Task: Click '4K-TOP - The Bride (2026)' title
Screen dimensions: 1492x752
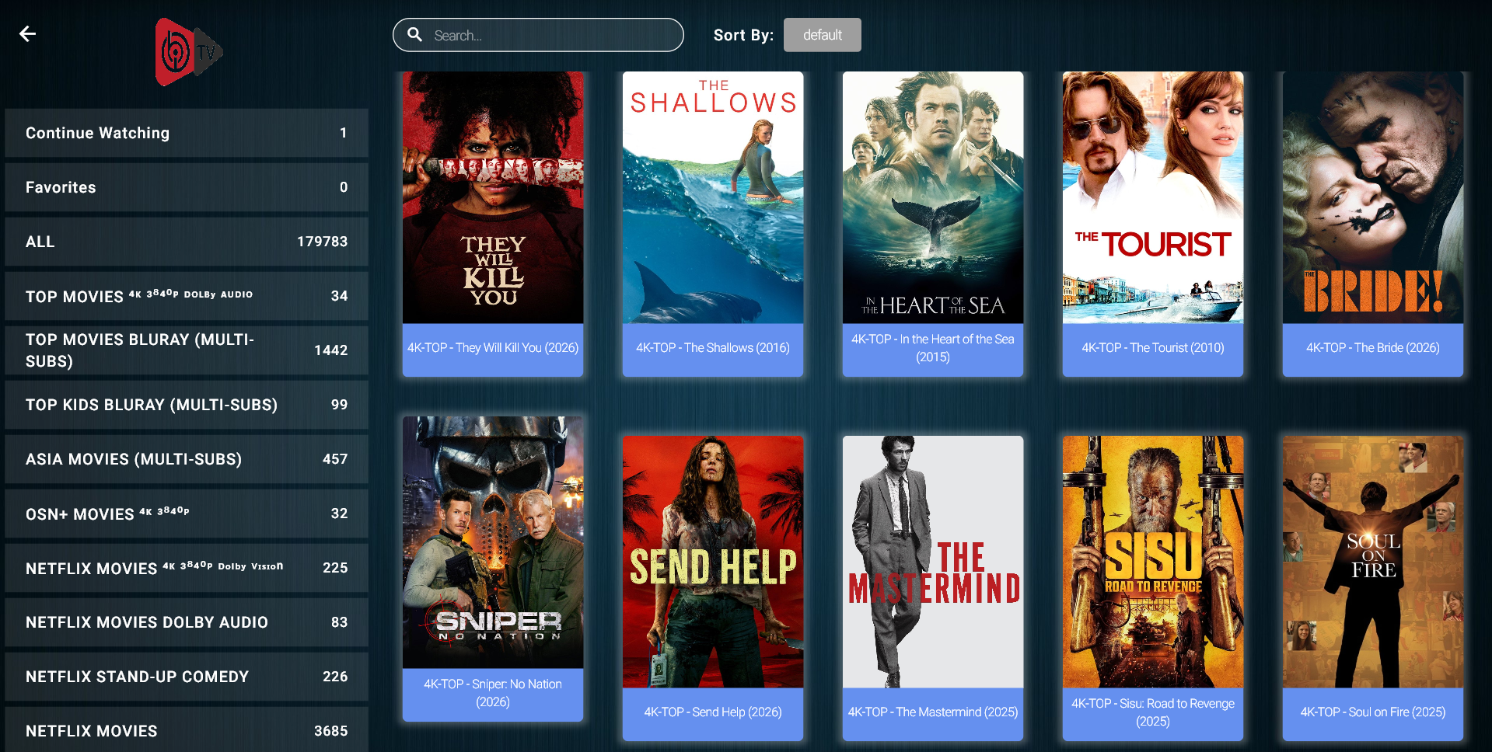Action: tap(1373, 348)
